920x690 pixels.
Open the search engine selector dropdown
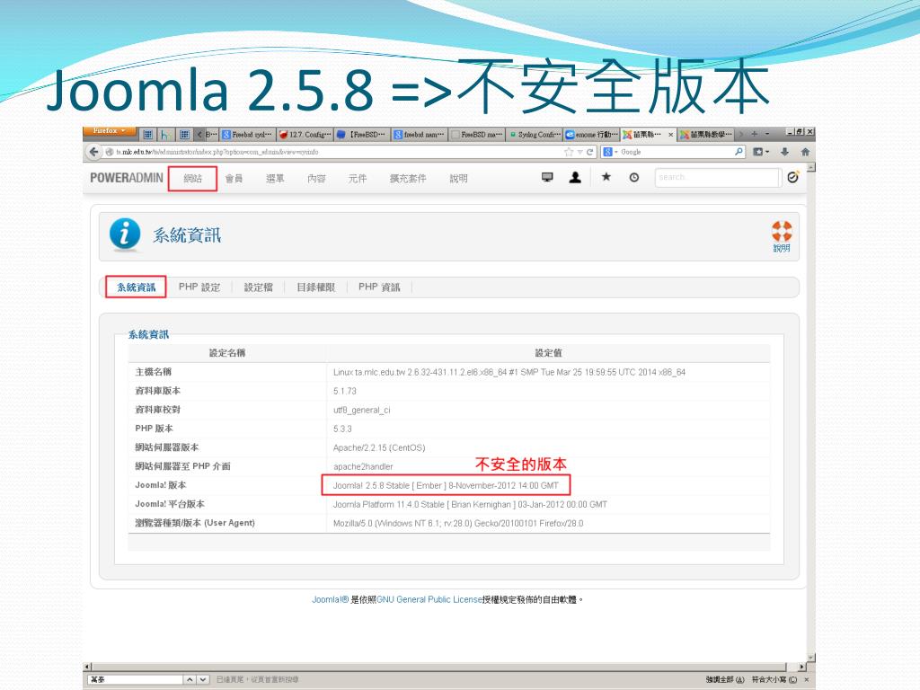pos(610,152)
